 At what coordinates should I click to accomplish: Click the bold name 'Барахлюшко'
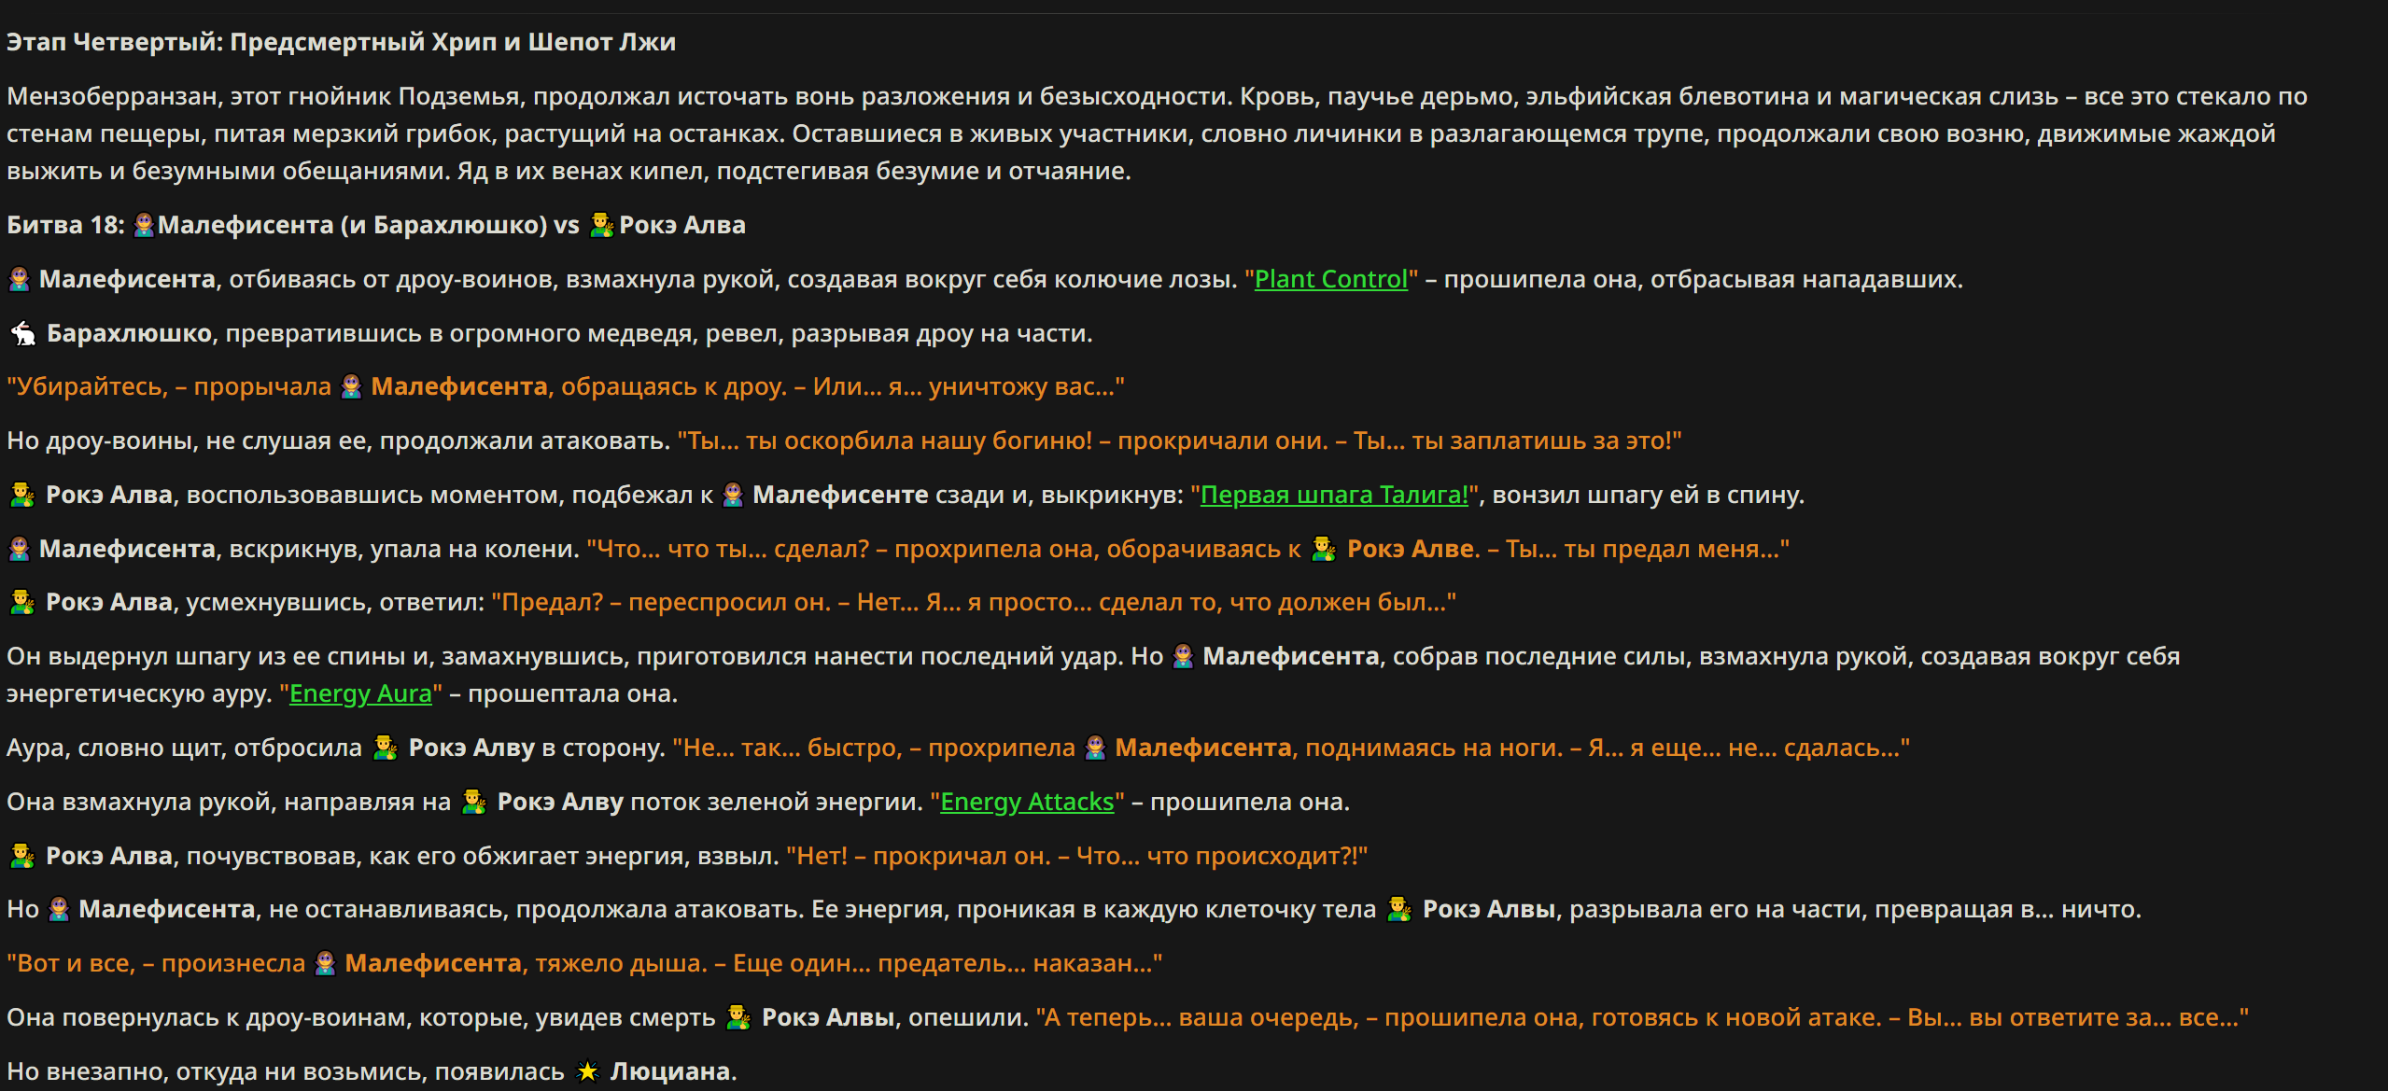click(129, 334)
